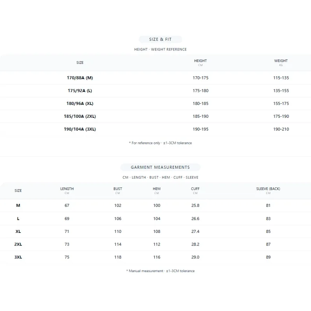
Task: Click length value 73 in 2XL row
Action: tap(67, 245)
